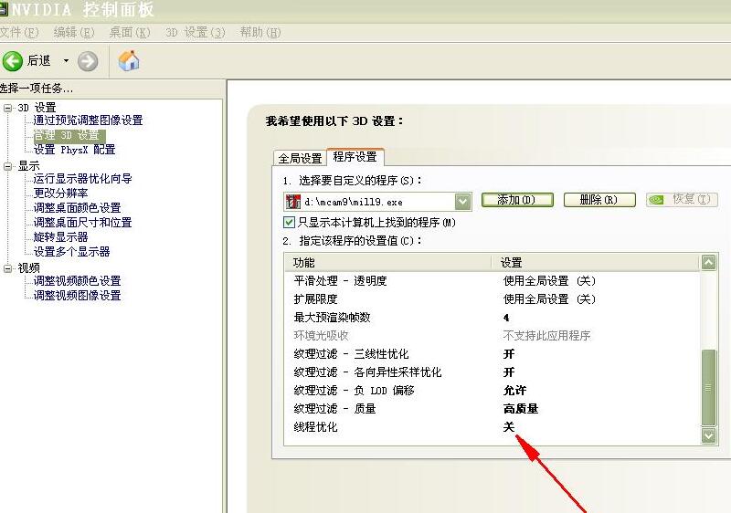
Task: Collapse the 3D 设置 tree node
Action: [7, 108]
